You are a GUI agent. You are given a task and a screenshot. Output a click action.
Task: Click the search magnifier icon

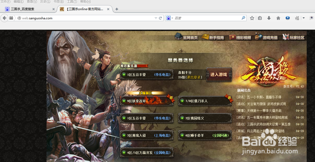[x=243, y=18]
